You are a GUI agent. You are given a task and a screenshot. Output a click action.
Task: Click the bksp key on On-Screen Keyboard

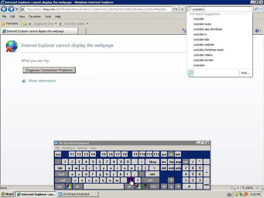pyautogui.click(x=153, y=162)
